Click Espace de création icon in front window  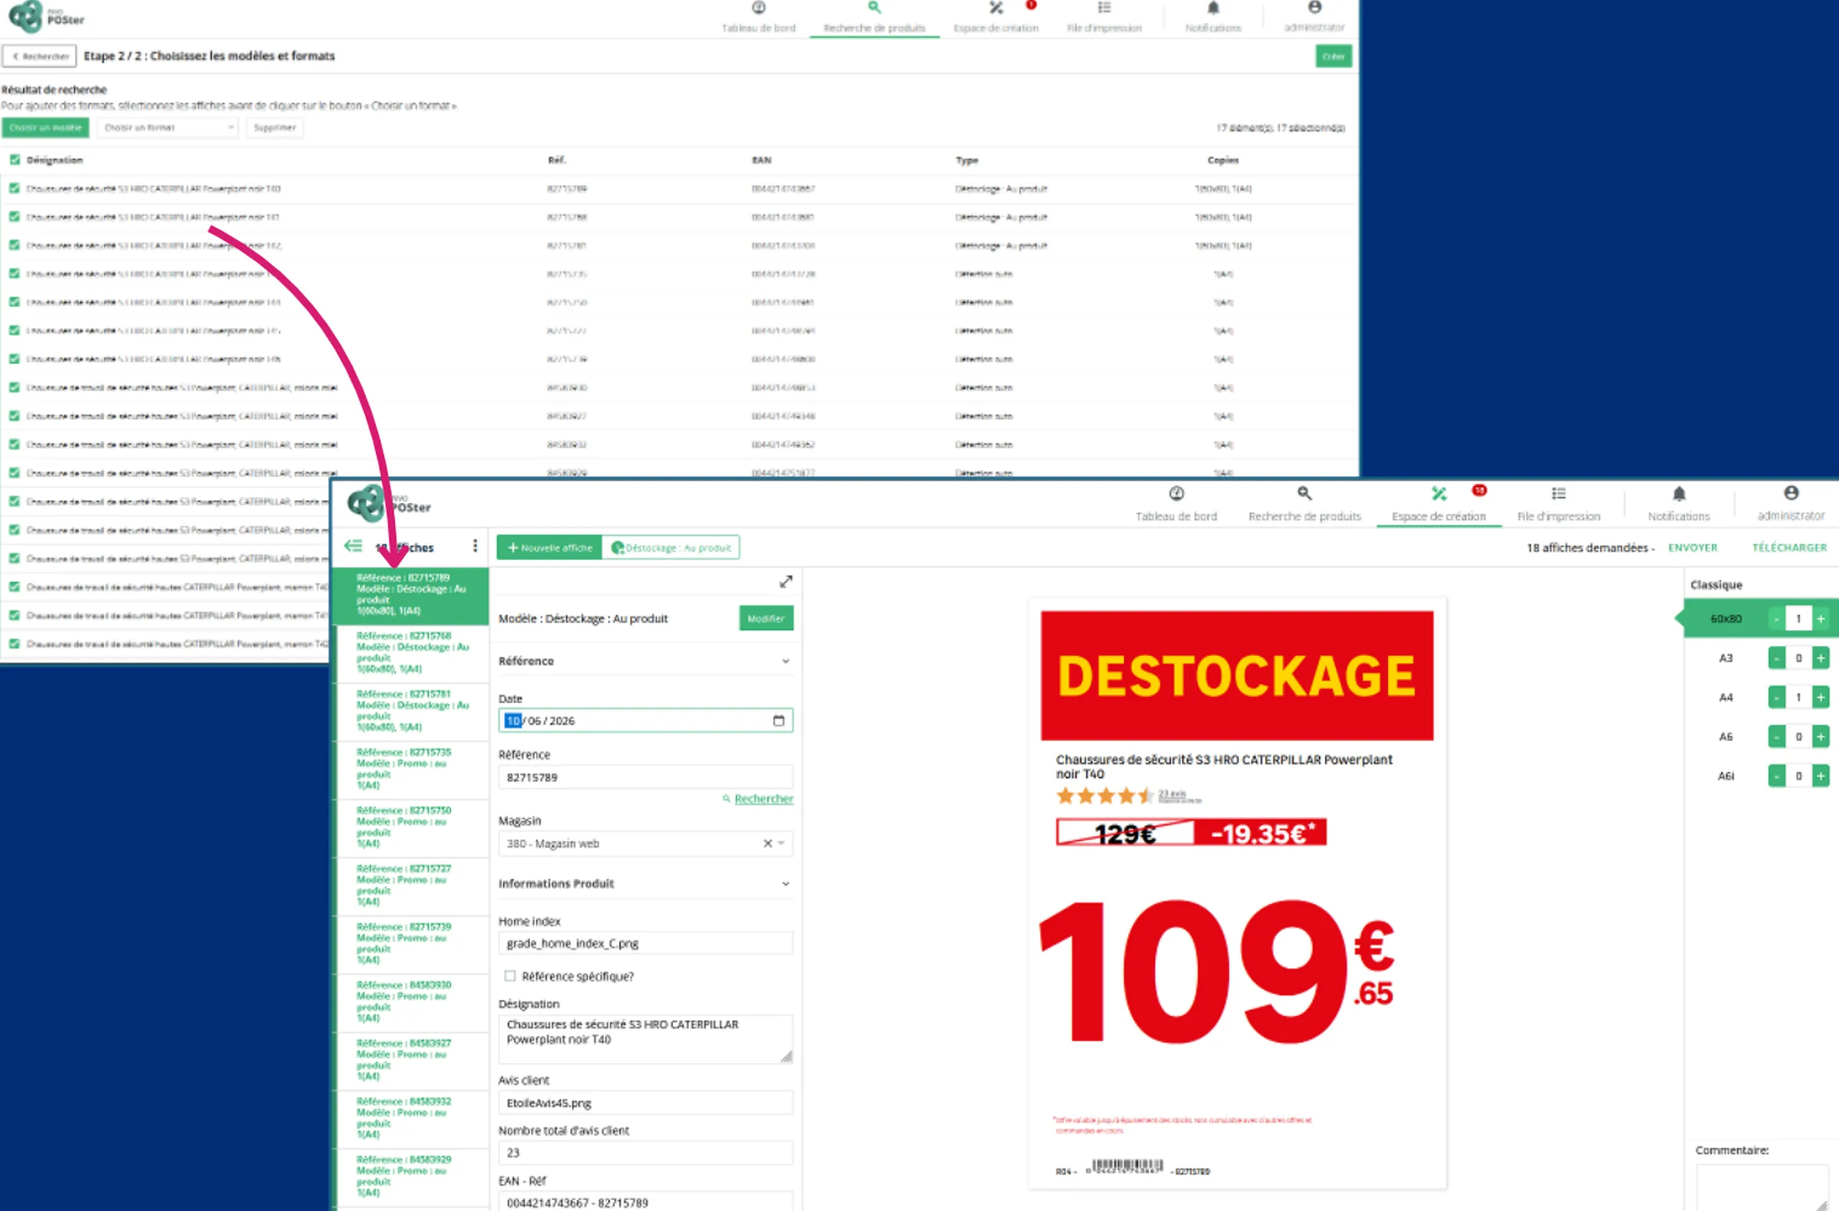click(1438, 494)
